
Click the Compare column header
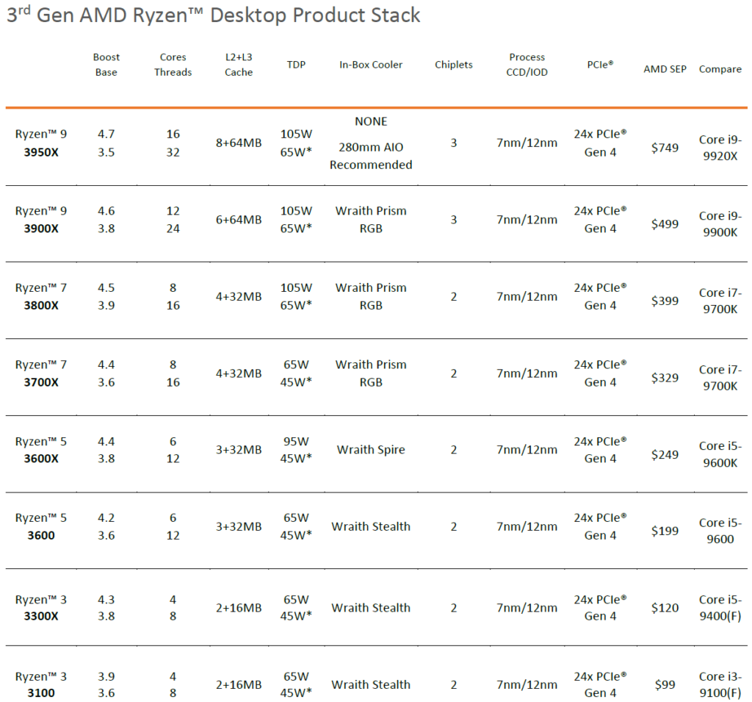coord(720,69)
